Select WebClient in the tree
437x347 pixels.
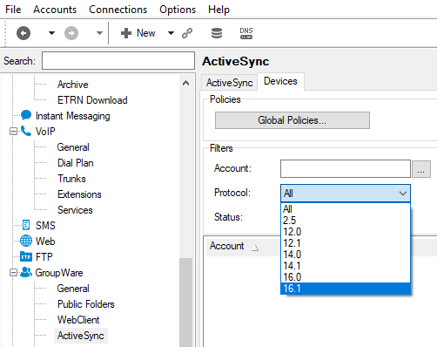(x=78, y=320)
